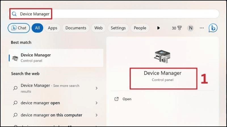Click Open under Device Manager preview

pos(127,99)
